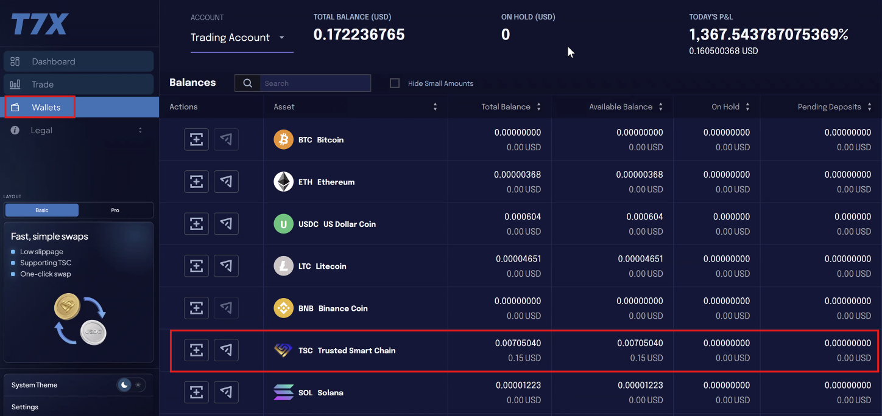This screenshot has width=882, height=416.
Task: Click the Bitcoin coin logo
Action: (283, 139)
